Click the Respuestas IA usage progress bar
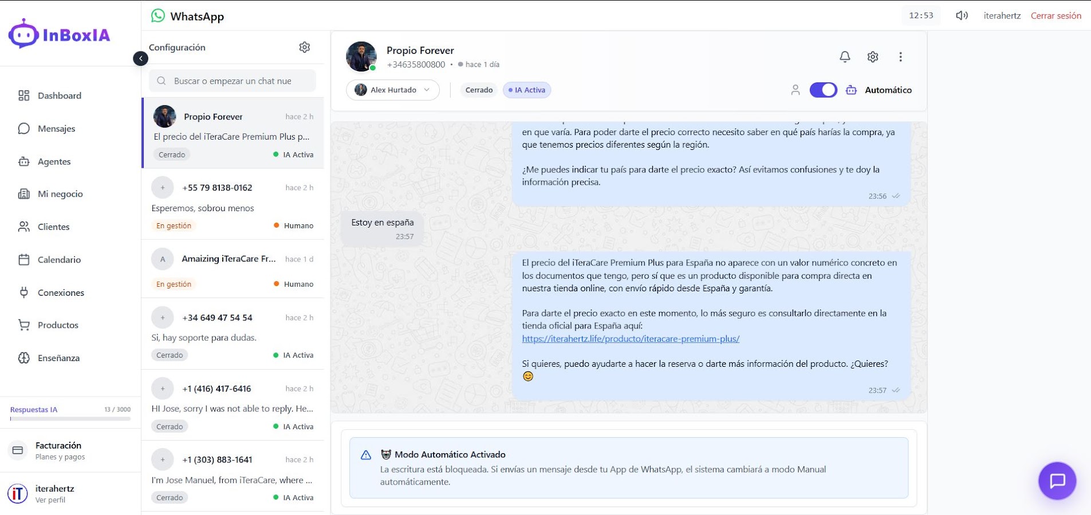This screenshot has width=1091, height=515. pyautogui.click(x=70, y=419)
